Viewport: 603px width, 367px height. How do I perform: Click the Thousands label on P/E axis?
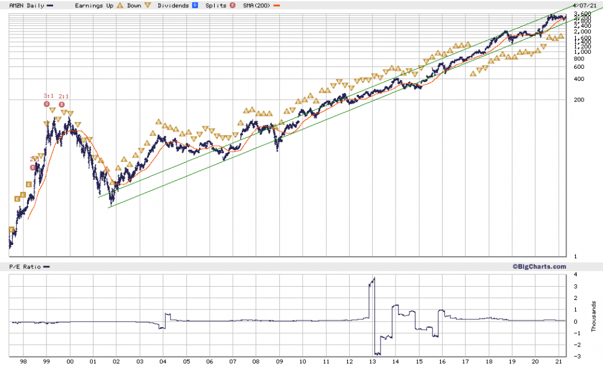click(x=594, y=316)
